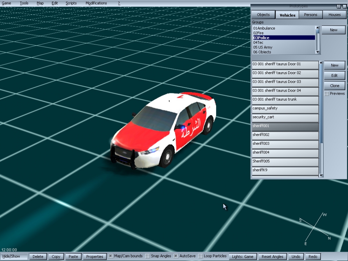The width and height of the screenshot is (348, 261).
Task: Select the sheriff001 prototype
Action: point(285,127)
